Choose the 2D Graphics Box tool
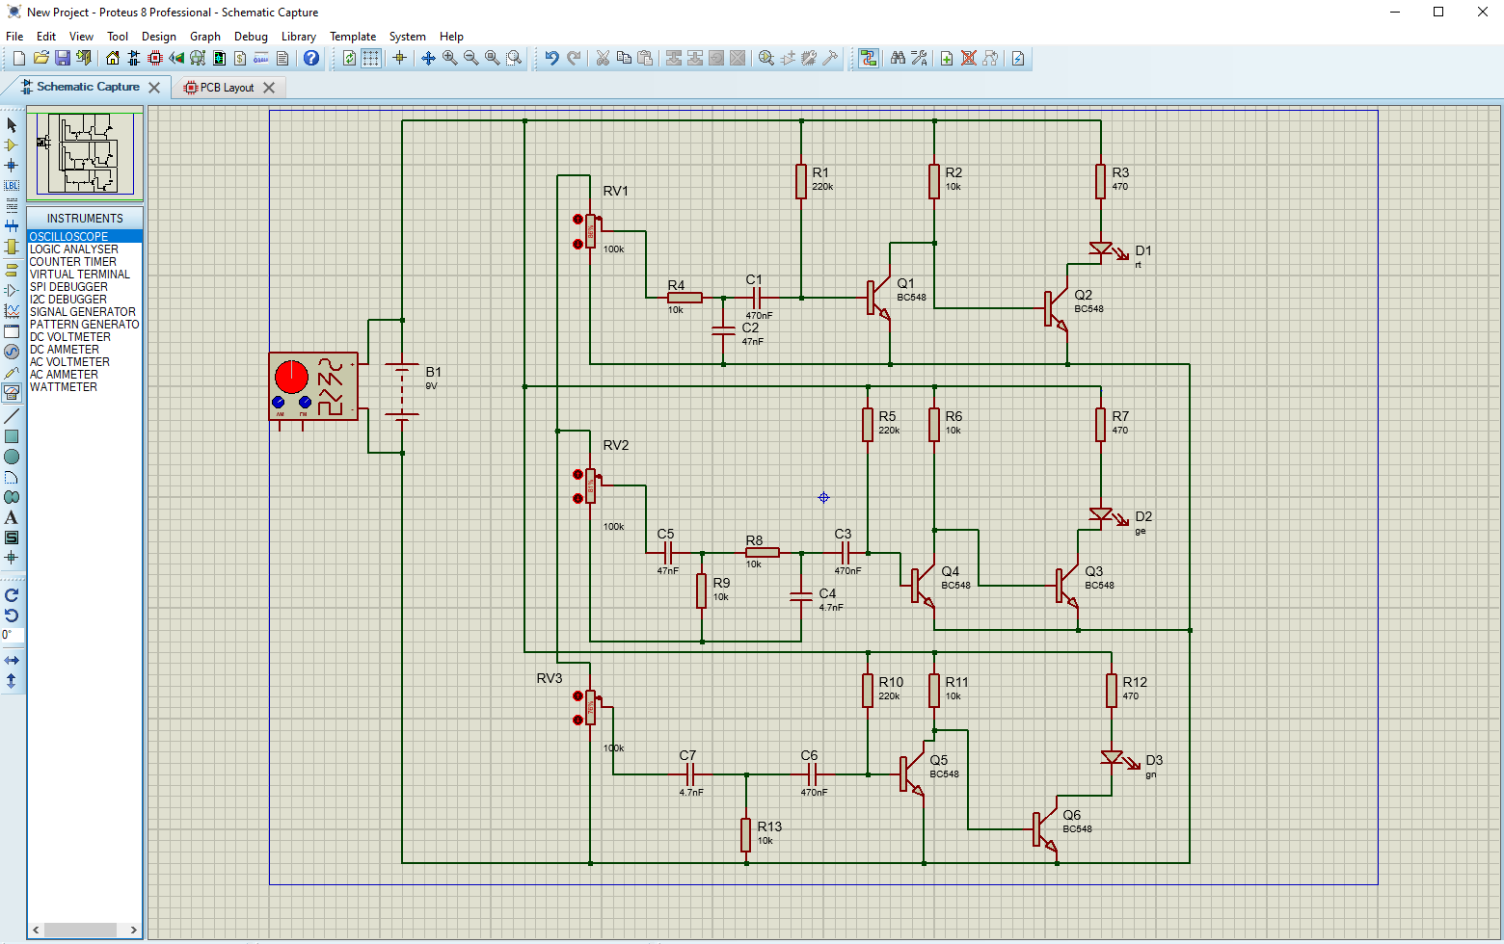This screenshot has width=1504, height=944. tap(12, 436)
